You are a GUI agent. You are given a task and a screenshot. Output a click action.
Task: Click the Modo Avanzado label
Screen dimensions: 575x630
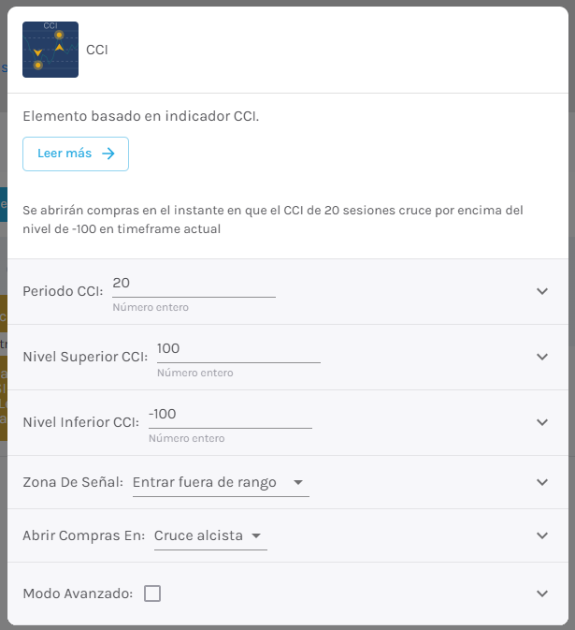click(78, 593)
